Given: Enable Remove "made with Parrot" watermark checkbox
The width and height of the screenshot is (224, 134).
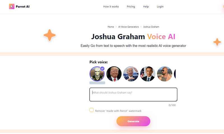Looking at the screenshot, I should 92,110.
